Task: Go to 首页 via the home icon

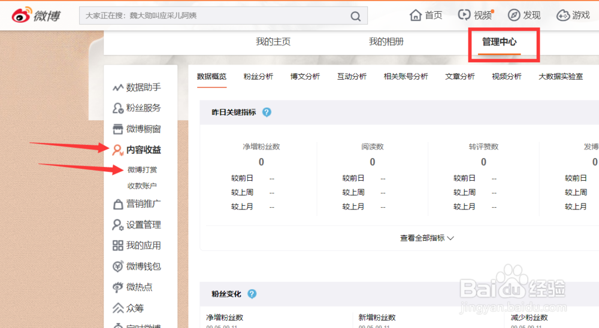Action: pyautogui.click(x=415, y=16)
